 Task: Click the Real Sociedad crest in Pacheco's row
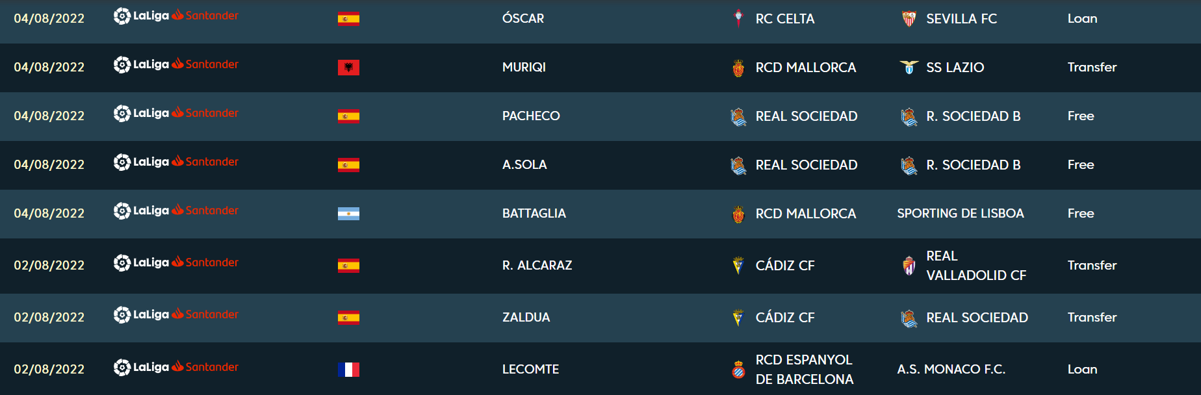click(x=738, y=116)
